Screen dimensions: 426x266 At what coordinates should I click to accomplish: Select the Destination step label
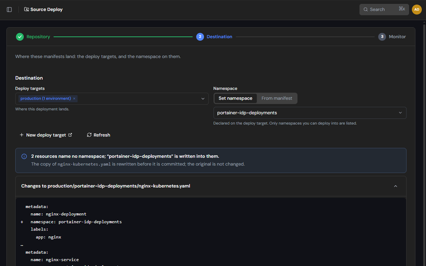pyautogui.click(x=219, y=37)
